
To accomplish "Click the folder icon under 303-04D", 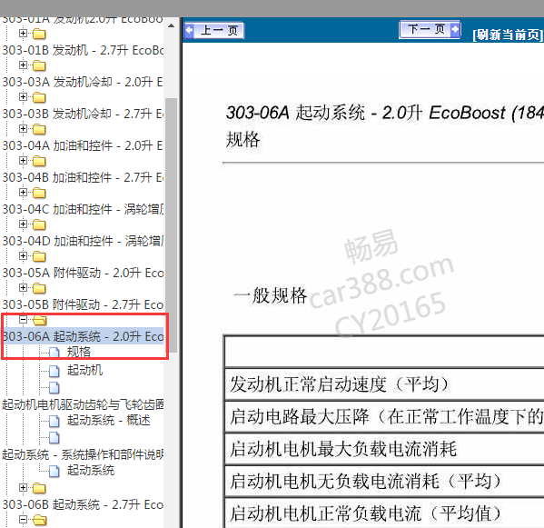I will [x=39, y=256].
